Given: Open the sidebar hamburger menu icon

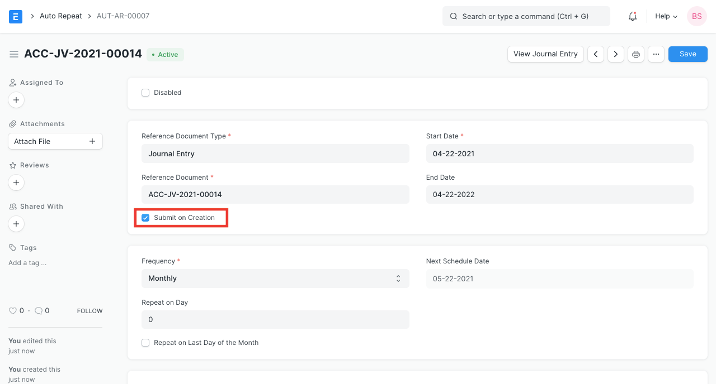Looking at the screenshot, I should (14, 54).
